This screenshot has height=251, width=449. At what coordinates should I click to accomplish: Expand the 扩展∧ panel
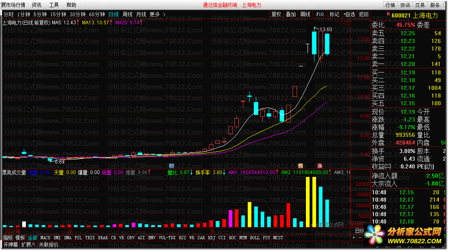coord(28,245)
